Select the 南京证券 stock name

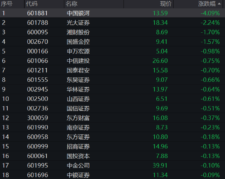point(78,127)
